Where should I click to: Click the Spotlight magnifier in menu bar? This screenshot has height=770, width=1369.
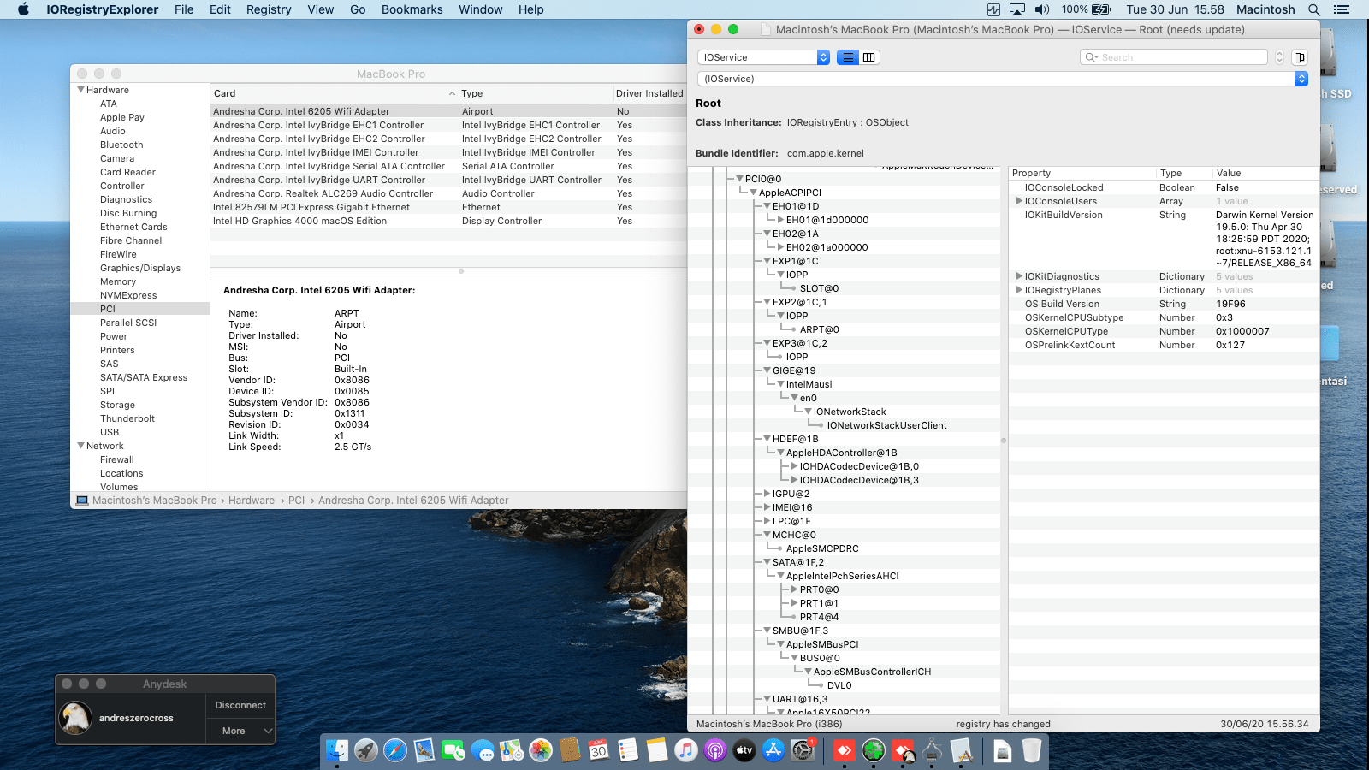pos(1314,9)
